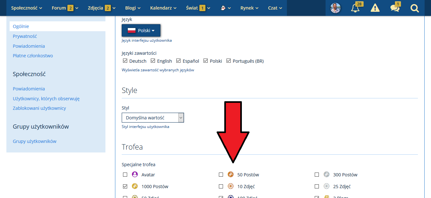
Task: Enable the 300 Postów trophy checkbox
Action: pos(317,174)
